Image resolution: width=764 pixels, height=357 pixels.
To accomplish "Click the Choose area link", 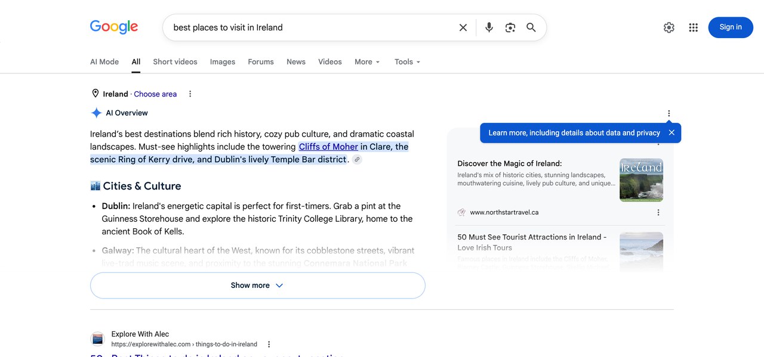I will pyautogui.click(x=155, y=94).
